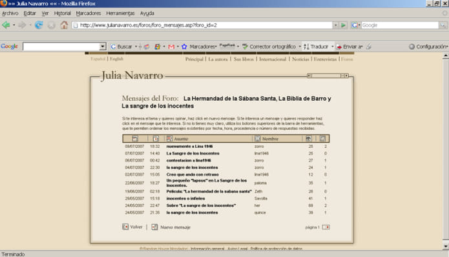Open the Gmail icon dropdown arrow
The height and width of the screenshot is (257, 449).
point(178,46)
